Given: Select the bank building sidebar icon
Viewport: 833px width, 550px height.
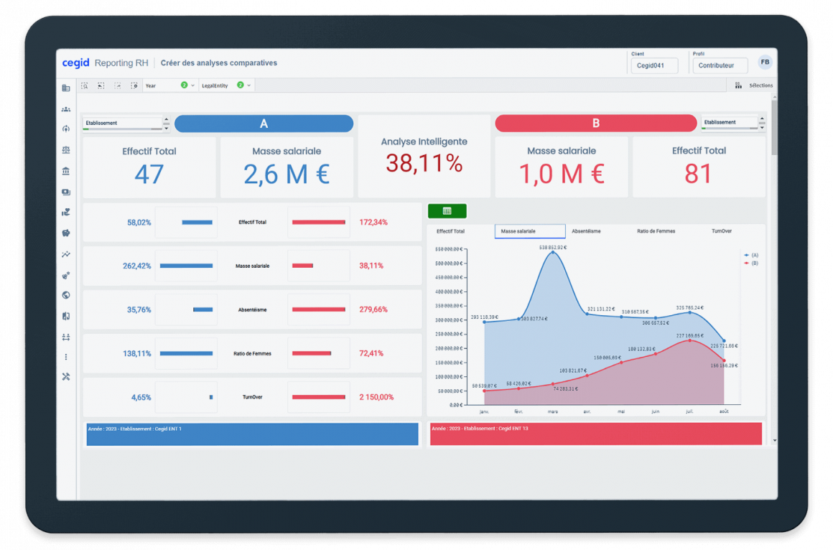Looking at the screenshot, I should pyautogui.click(x=66, y=171).
